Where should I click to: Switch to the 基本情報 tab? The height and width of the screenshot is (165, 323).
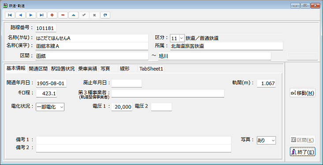pyautogui.click(x=15, y=68)
